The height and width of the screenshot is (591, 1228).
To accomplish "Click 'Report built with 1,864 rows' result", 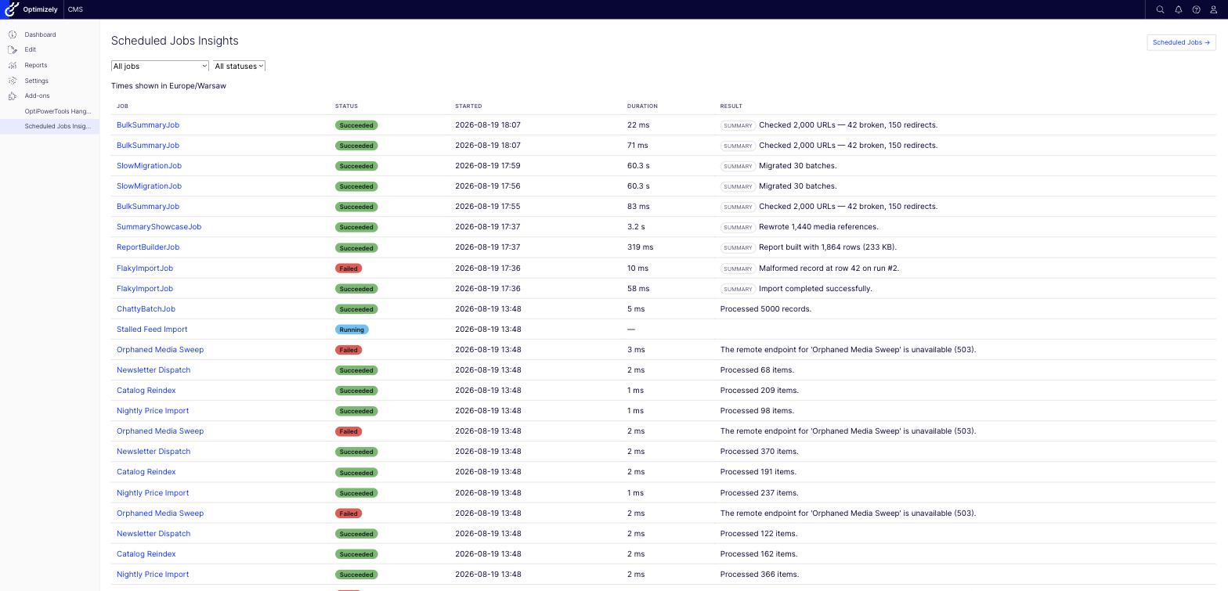I will pos(828,247).
